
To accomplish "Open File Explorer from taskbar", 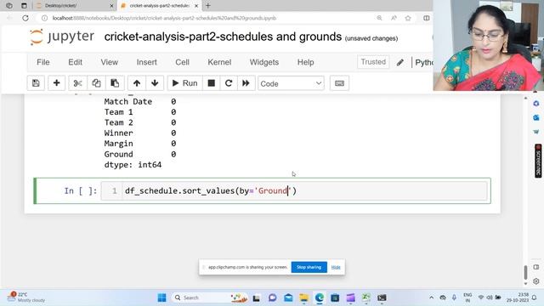I will pyautogui.click(x=304, y=297).
